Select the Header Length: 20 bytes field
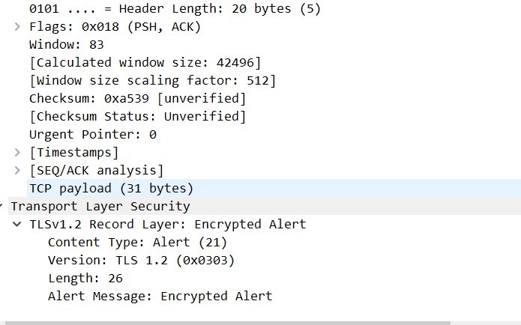 [175, 8]
